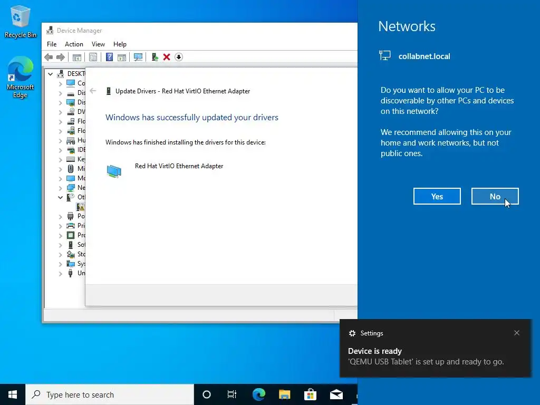540x405 pixels.
Task: Click the DVD drive category icon
Action: (71, 112)
